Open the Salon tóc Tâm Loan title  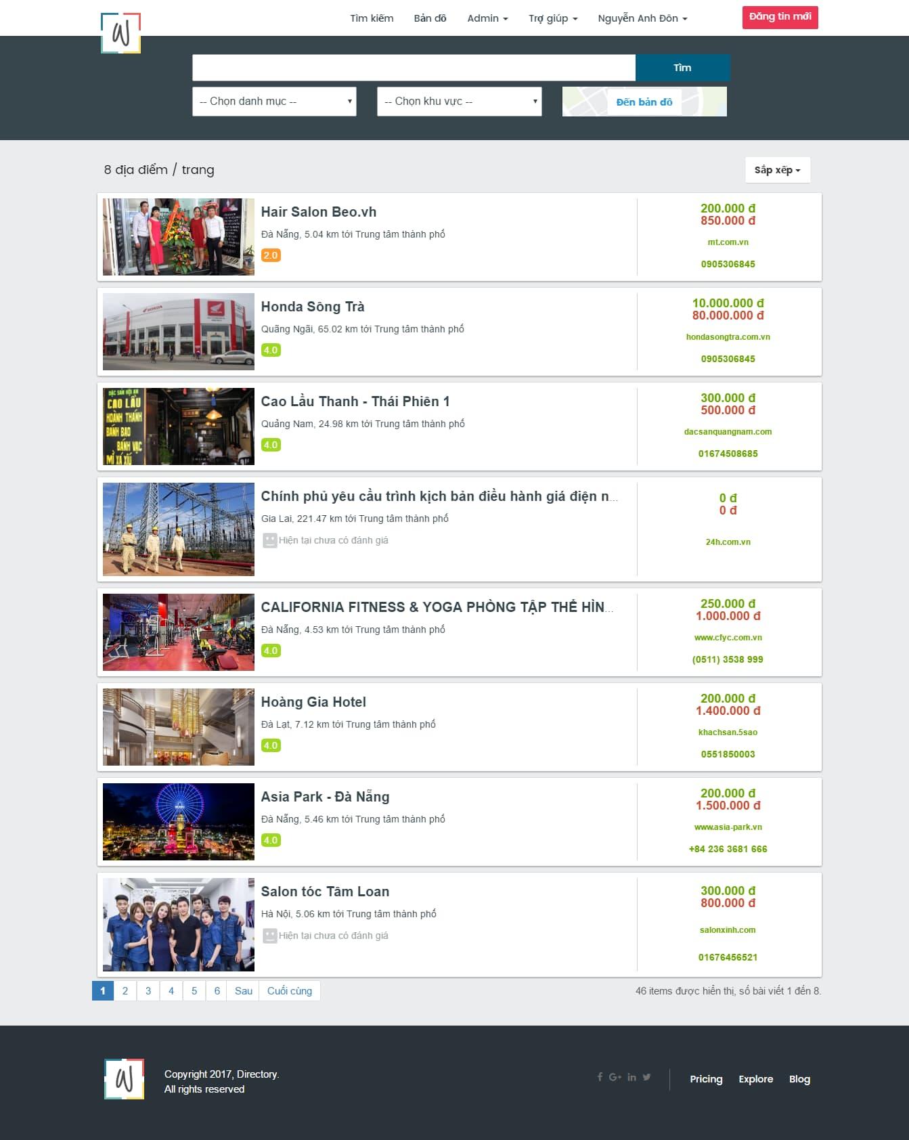click(326, 892)
